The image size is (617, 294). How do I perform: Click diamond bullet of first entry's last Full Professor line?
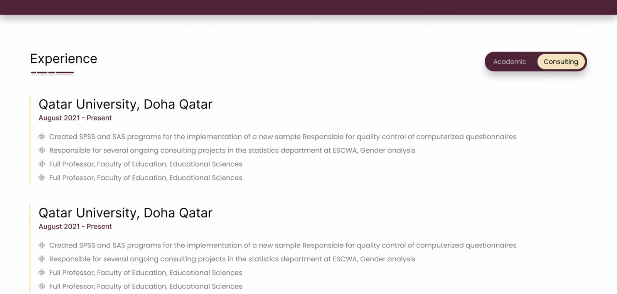(42, 177)
